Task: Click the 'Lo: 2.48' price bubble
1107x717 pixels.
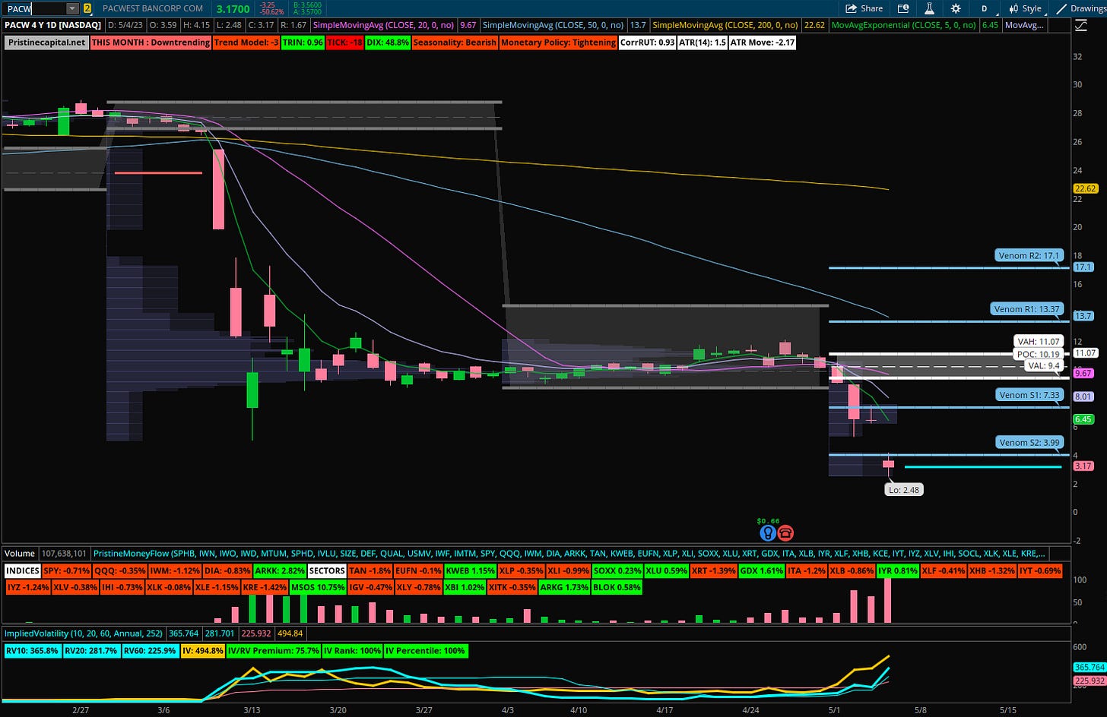Action: (x=904, y=490)
